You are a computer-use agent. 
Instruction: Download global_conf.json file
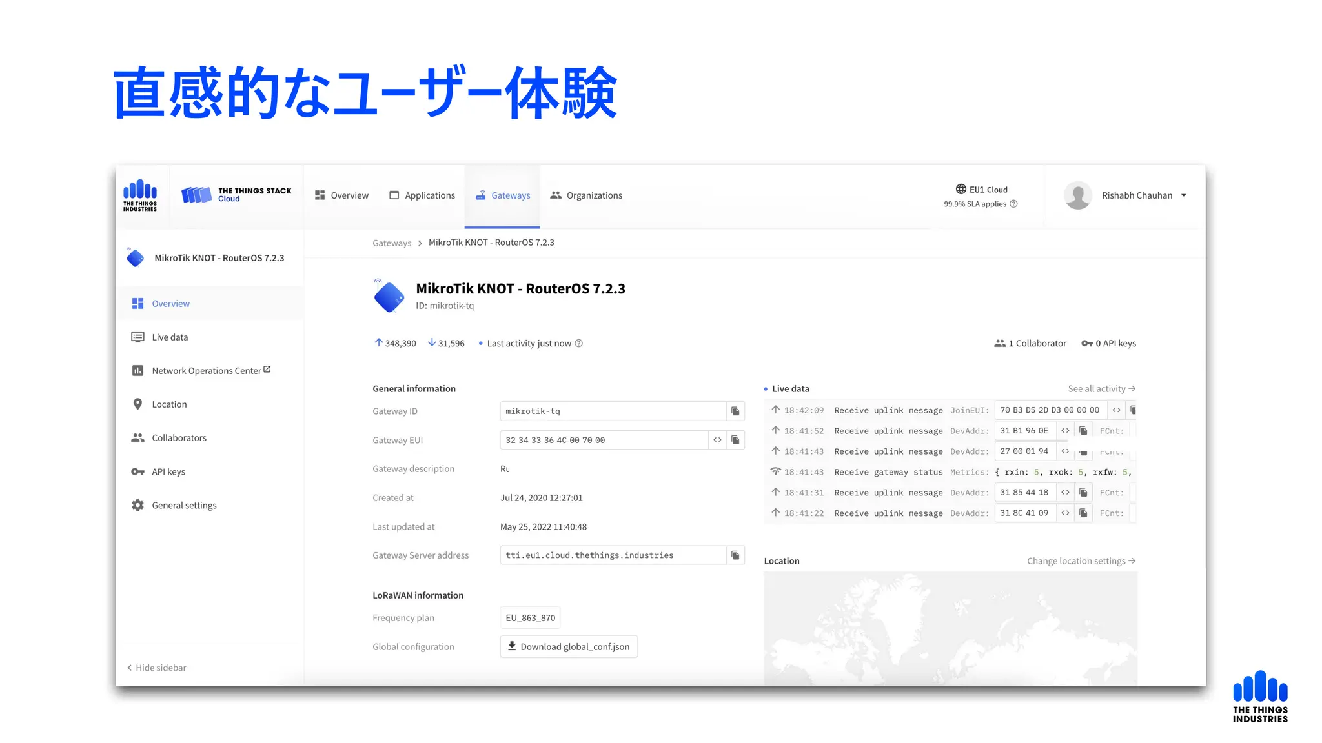point(569,647)
